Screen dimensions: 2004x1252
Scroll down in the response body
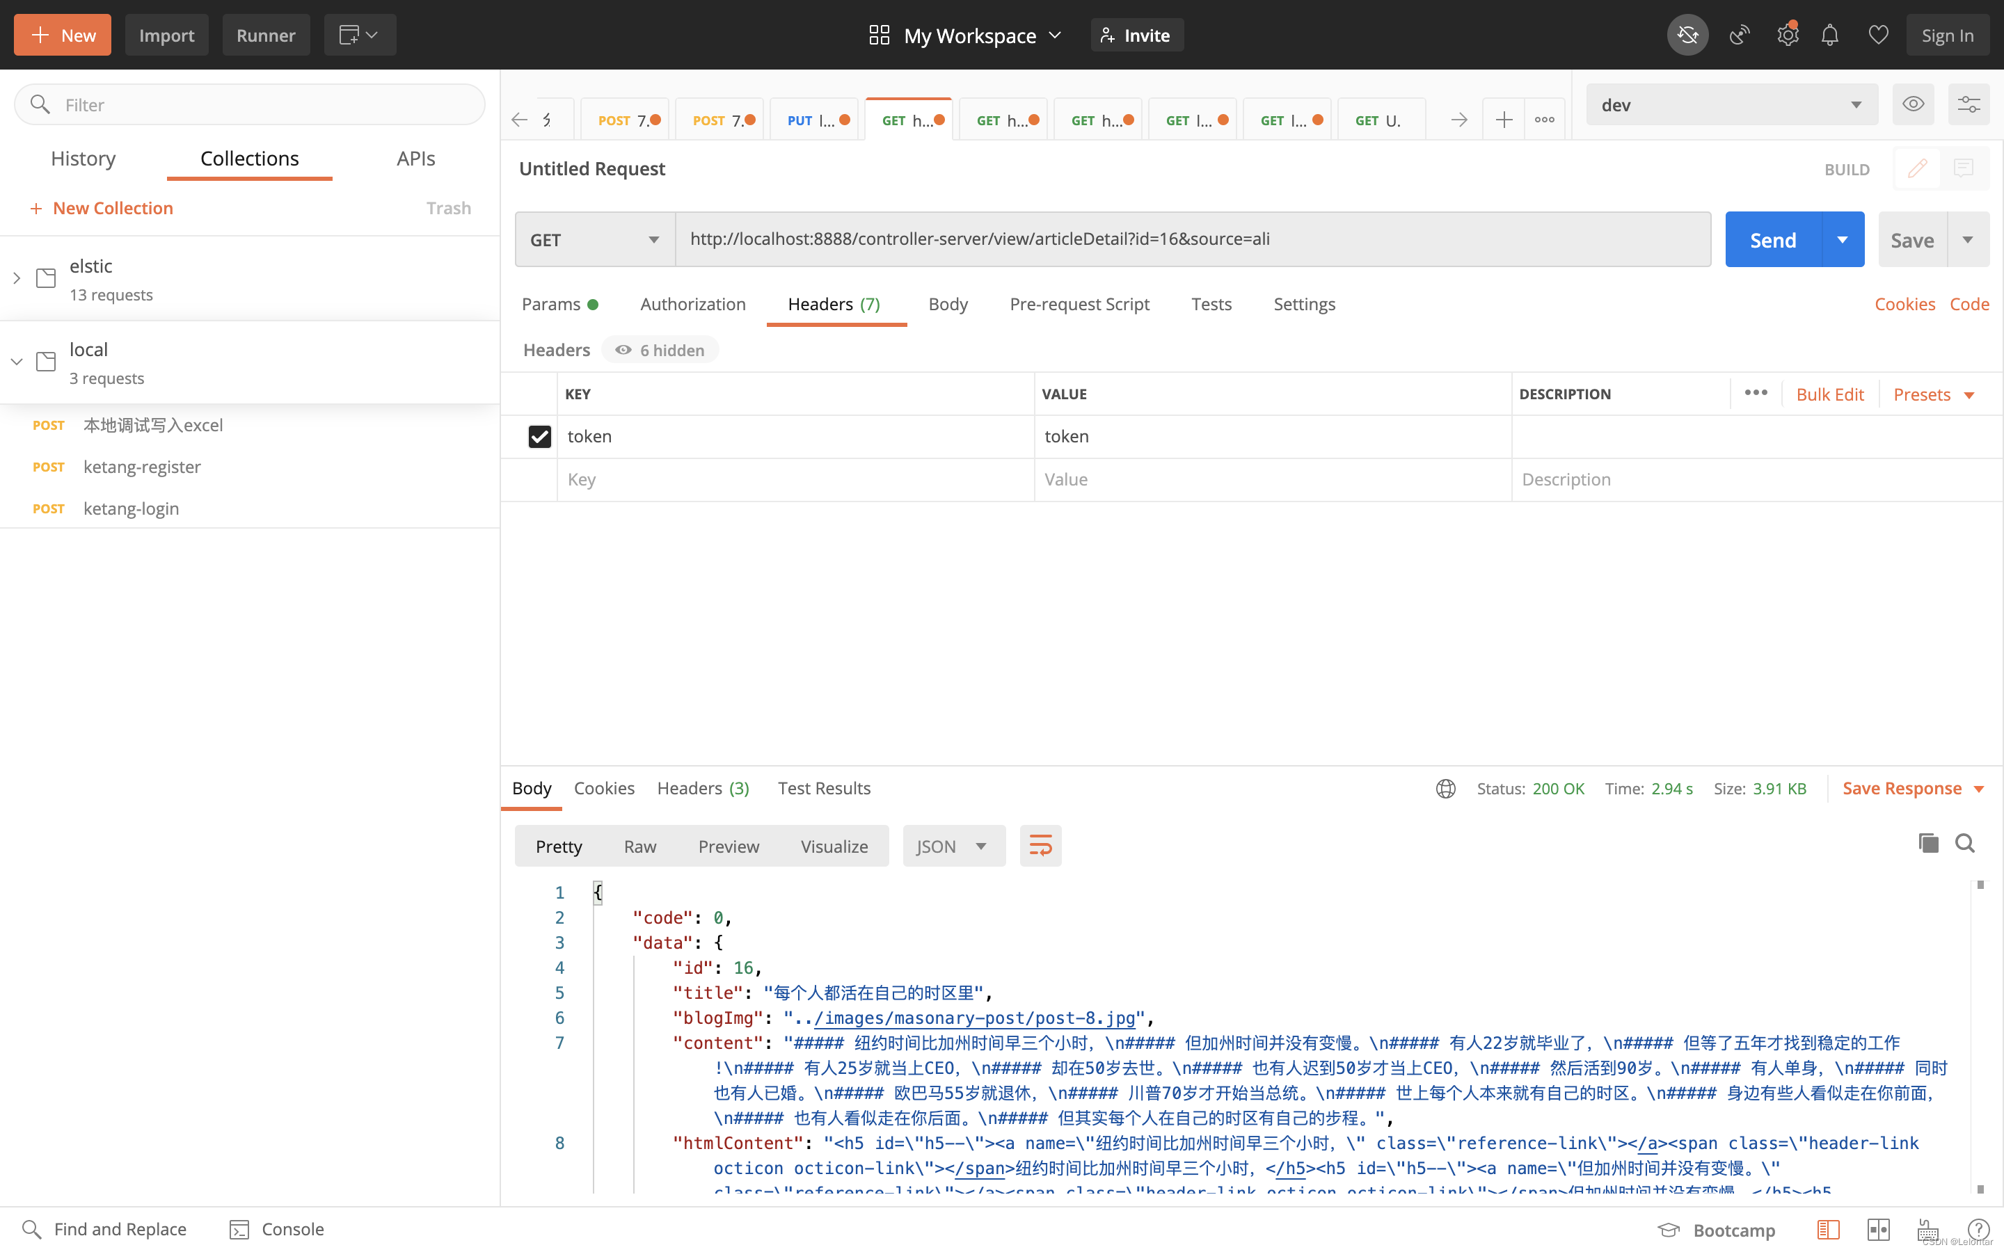pos(1981,1191)
